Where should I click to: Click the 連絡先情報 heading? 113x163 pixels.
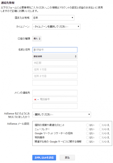coord(8,3)
